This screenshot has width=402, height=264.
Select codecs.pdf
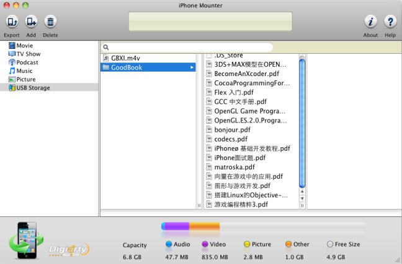click(x=251, y=139)
